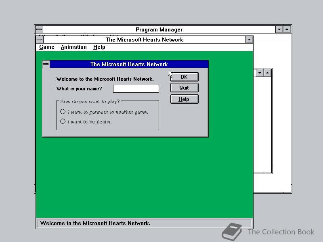Open the Help menu in Hearts window
The image size is (323, 242).
point(99,47)
